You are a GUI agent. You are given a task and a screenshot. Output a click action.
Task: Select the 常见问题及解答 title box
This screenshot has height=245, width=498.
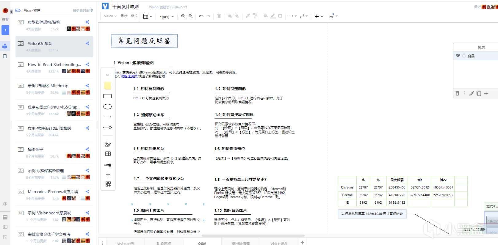[144, 41]
